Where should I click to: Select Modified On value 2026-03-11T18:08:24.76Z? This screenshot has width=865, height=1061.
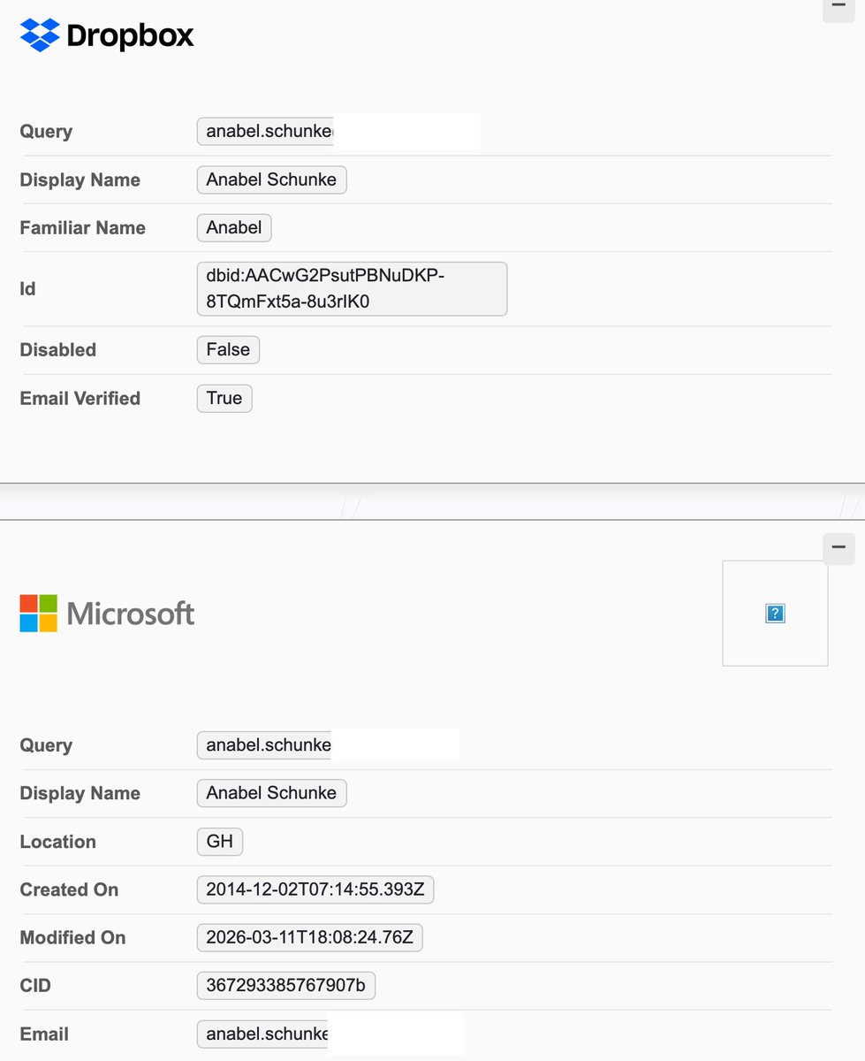pos(309,937)
